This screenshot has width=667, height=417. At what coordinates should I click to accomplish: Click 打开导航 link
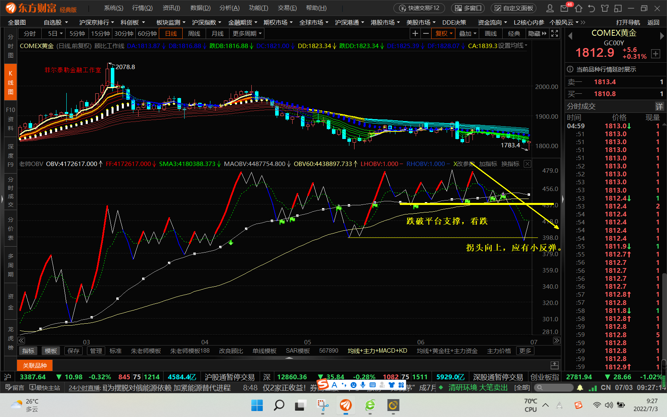[x=628, y=23]
